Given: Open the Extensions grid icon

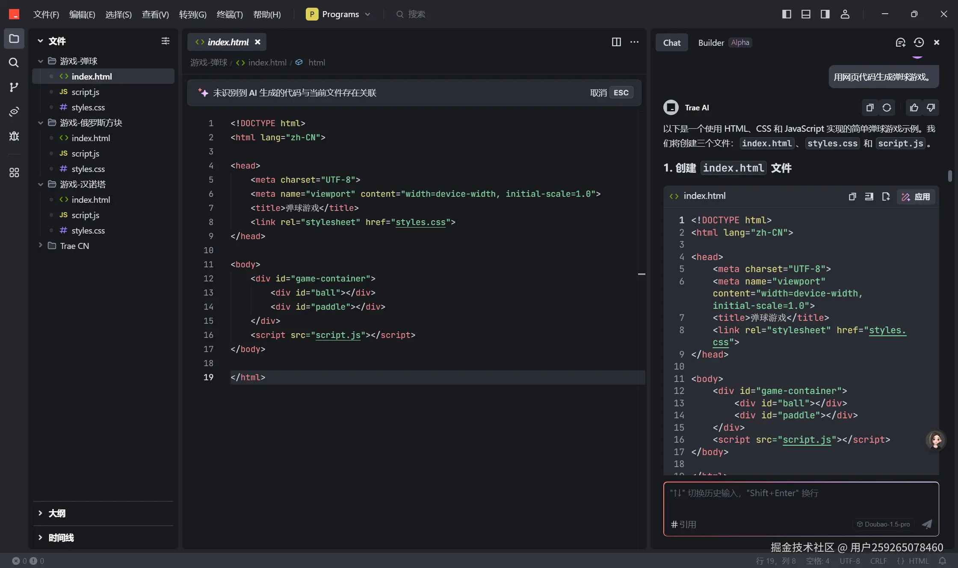Looking at the screenshot, I should (14, 173).
